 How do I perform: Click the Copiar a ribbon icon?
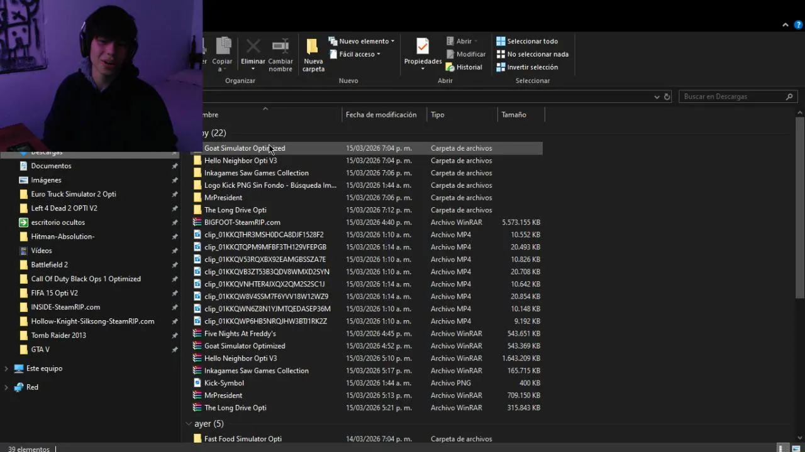[x=223, y=46]
